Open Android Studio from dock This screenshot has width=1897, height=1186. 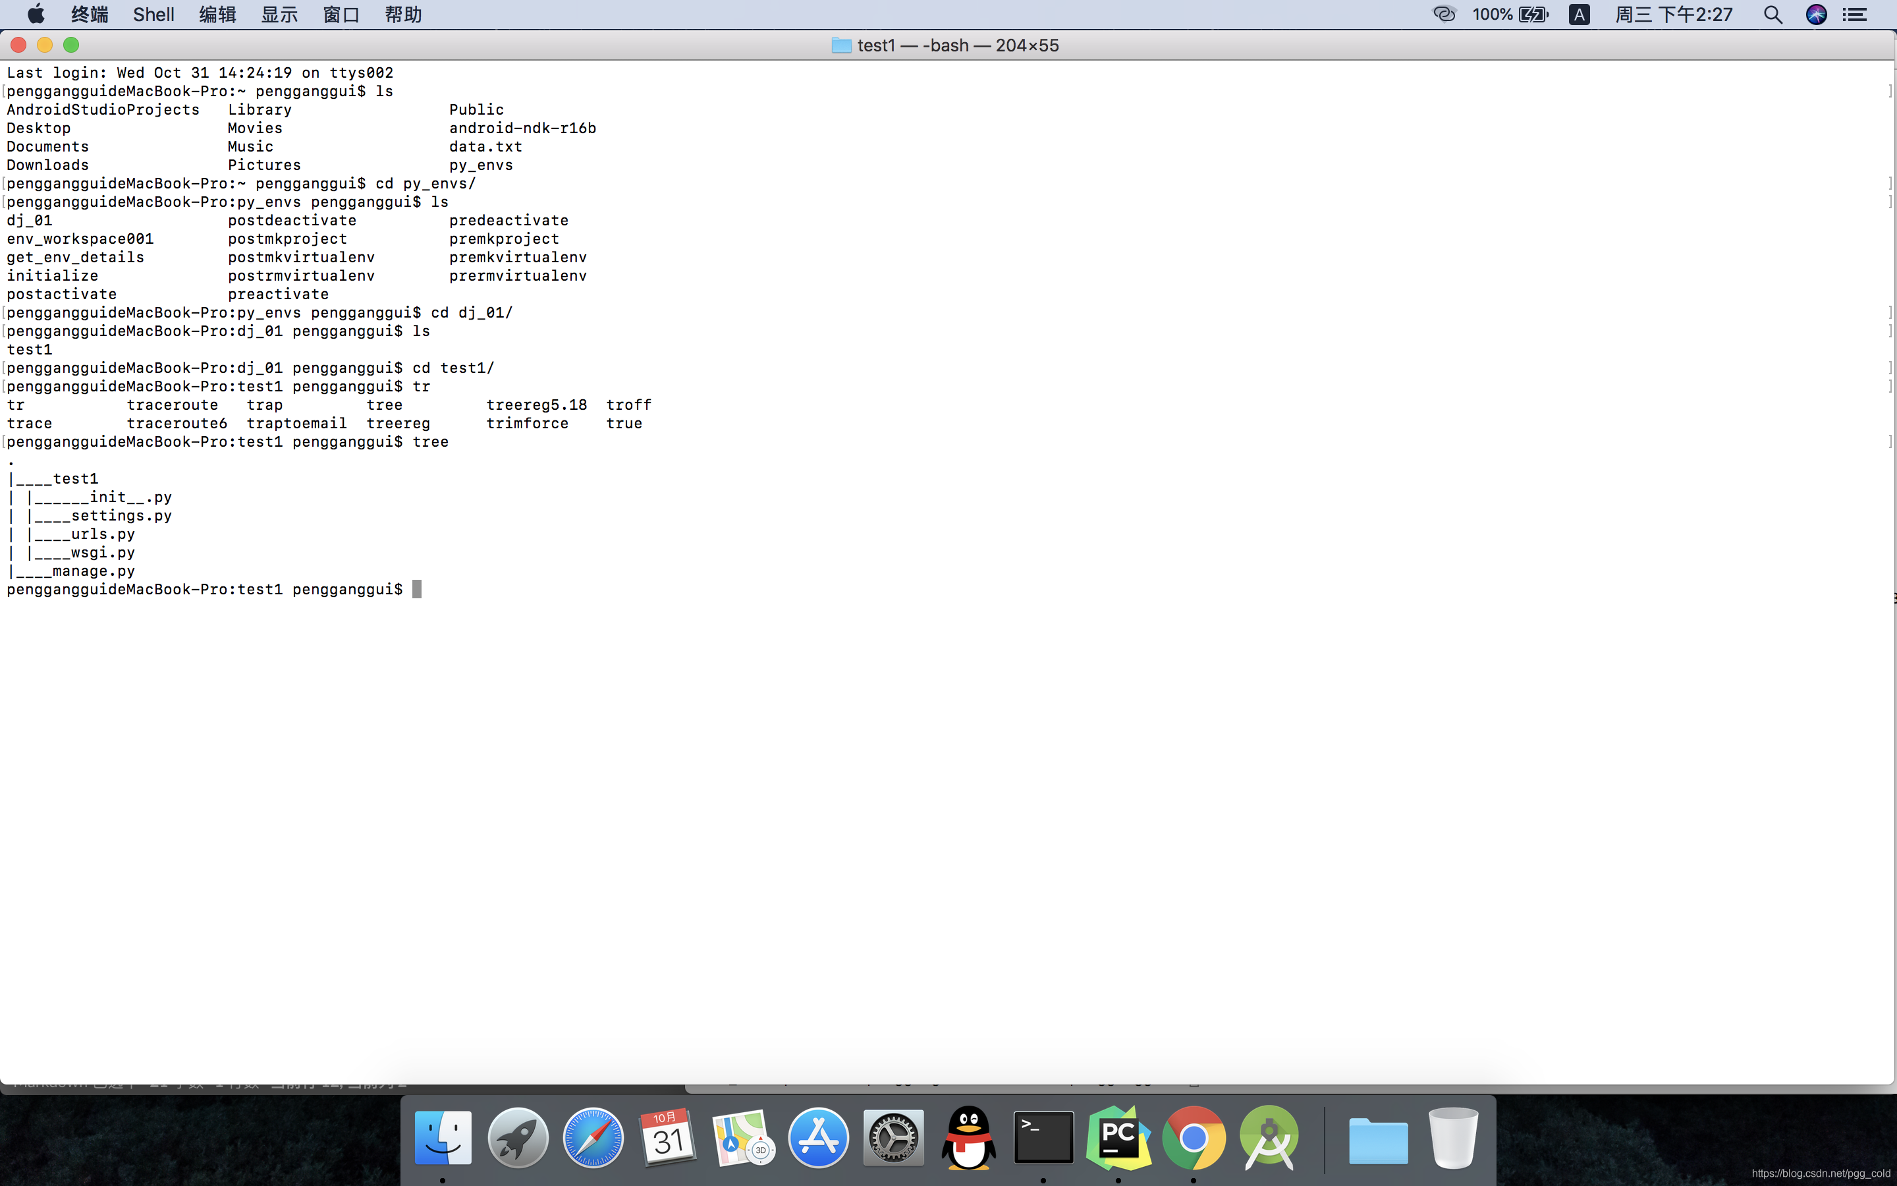[1269, 1137]
